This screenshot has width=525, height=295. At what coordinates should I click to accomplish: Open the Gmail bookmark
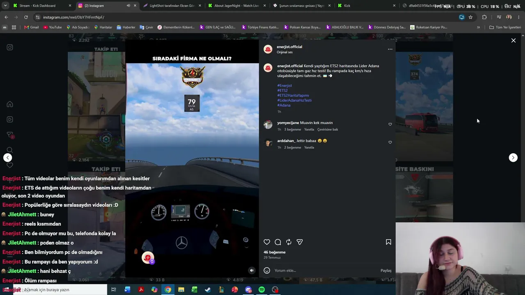point(32,27)
